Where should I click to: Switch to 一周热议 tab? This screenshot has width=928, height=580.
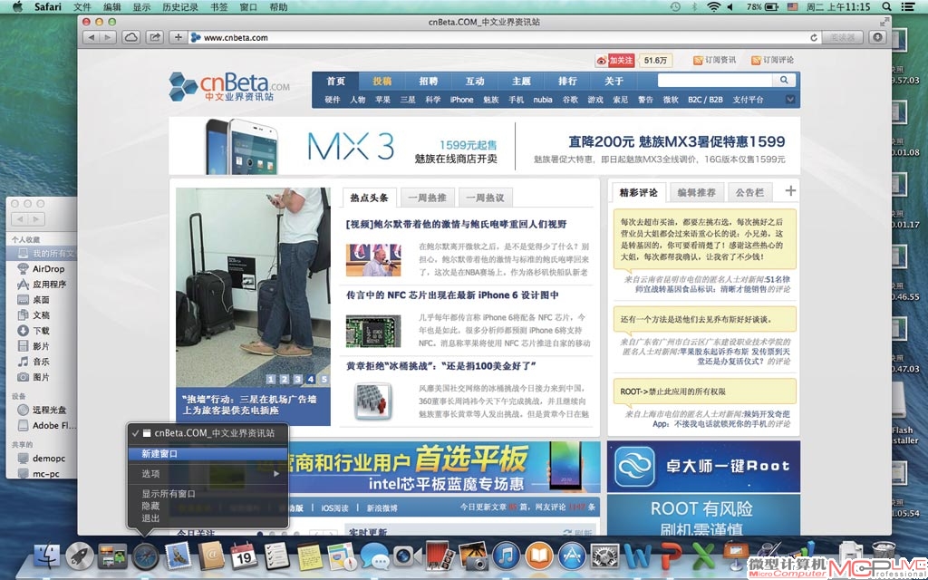[x=486, y=198]
